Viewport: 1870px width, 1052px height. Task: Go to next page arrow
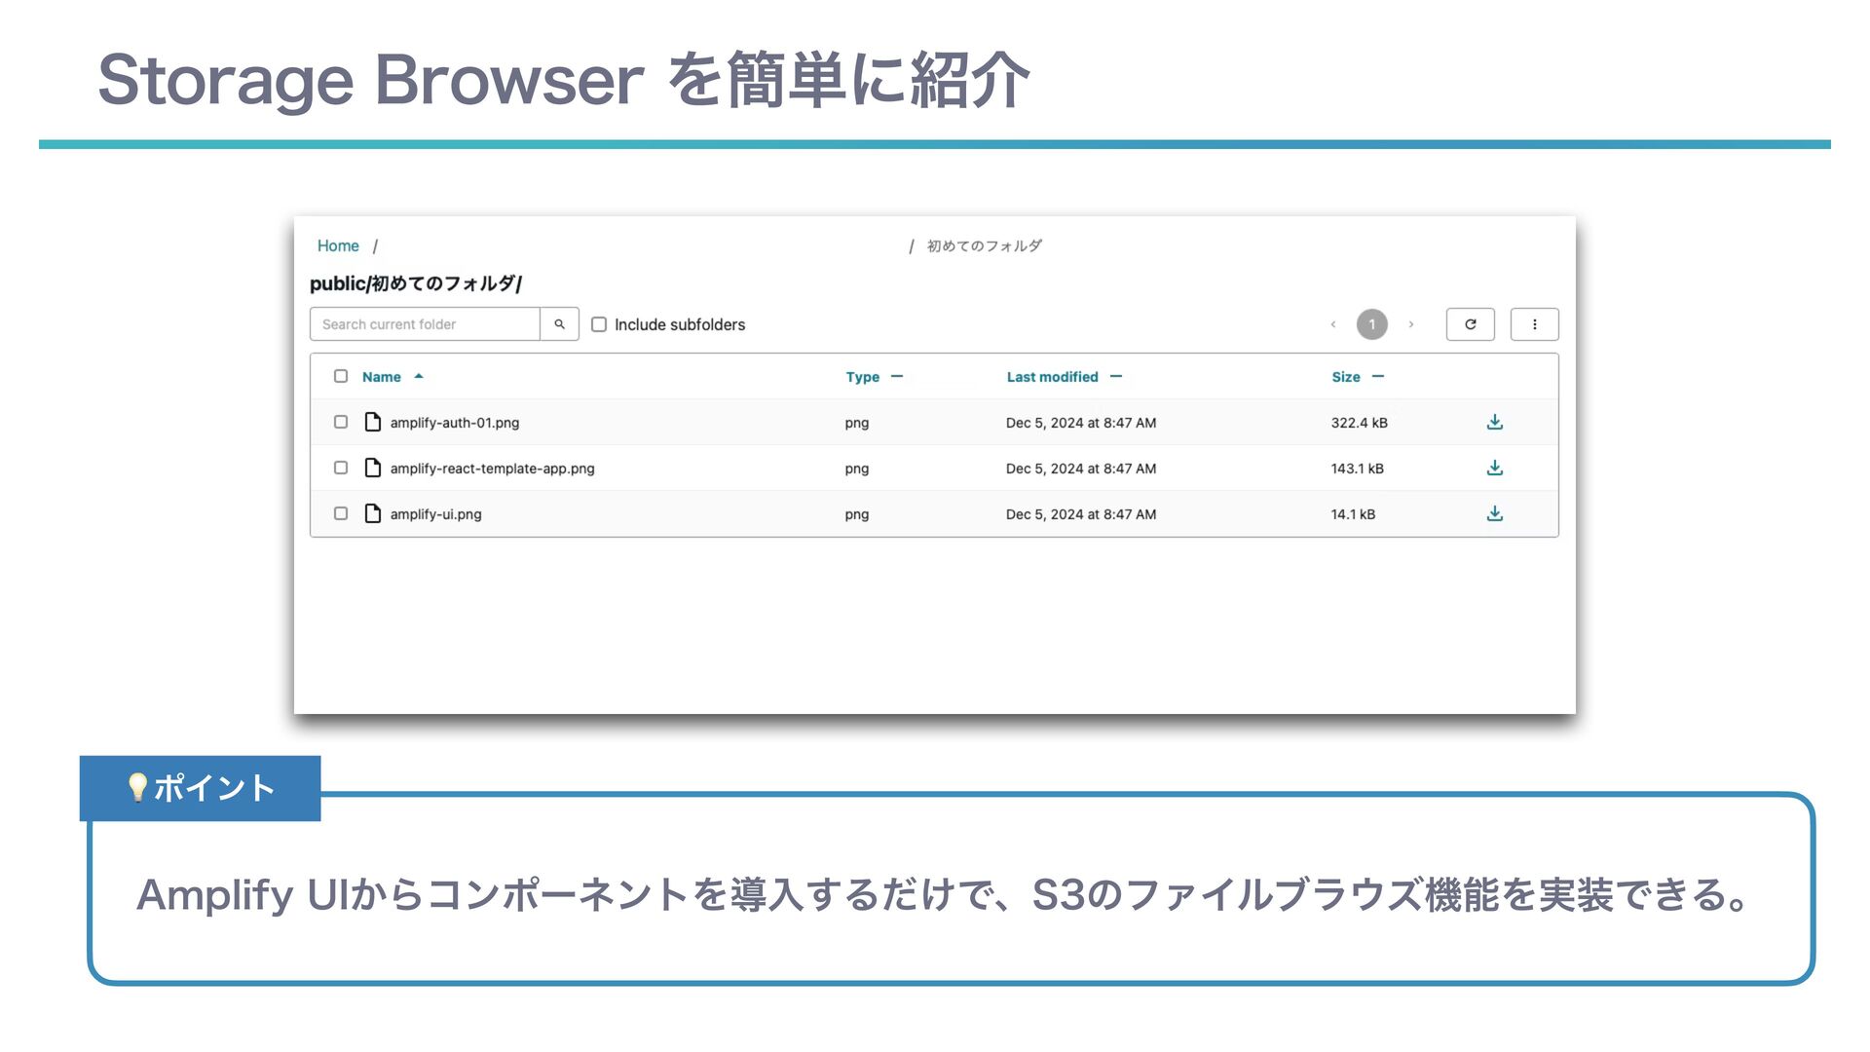1410,324
